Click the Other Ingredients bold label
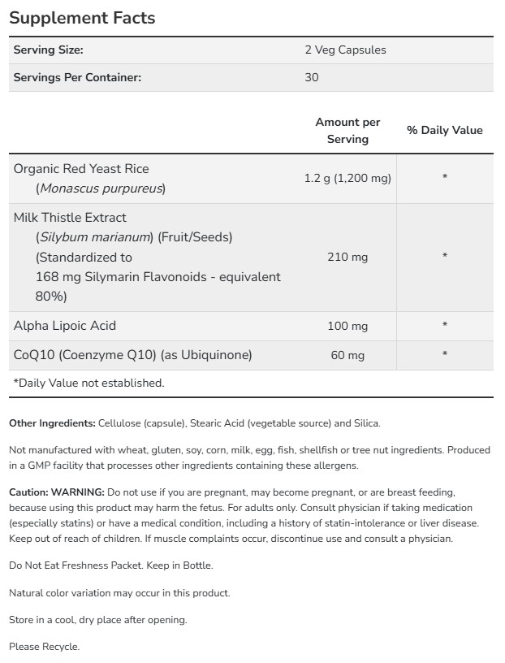 tap(52, 423)
